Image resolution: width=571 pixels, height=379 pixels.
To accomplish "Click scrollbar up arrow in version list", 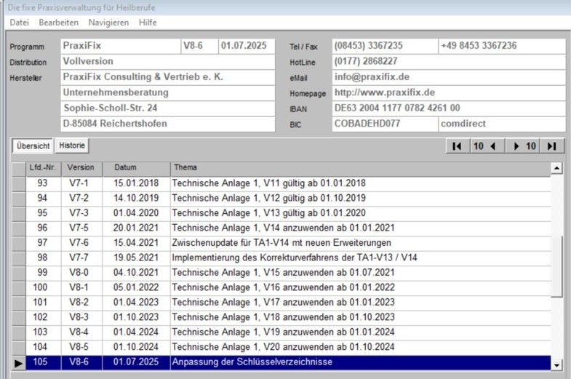I will click(x=556, y=168).
